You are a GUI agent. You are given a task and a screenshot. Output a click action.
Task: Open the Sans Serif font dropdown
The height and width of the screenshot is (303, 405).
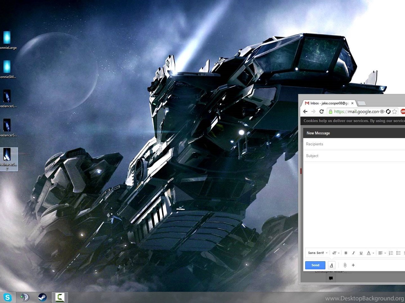(x=318, y=253)
